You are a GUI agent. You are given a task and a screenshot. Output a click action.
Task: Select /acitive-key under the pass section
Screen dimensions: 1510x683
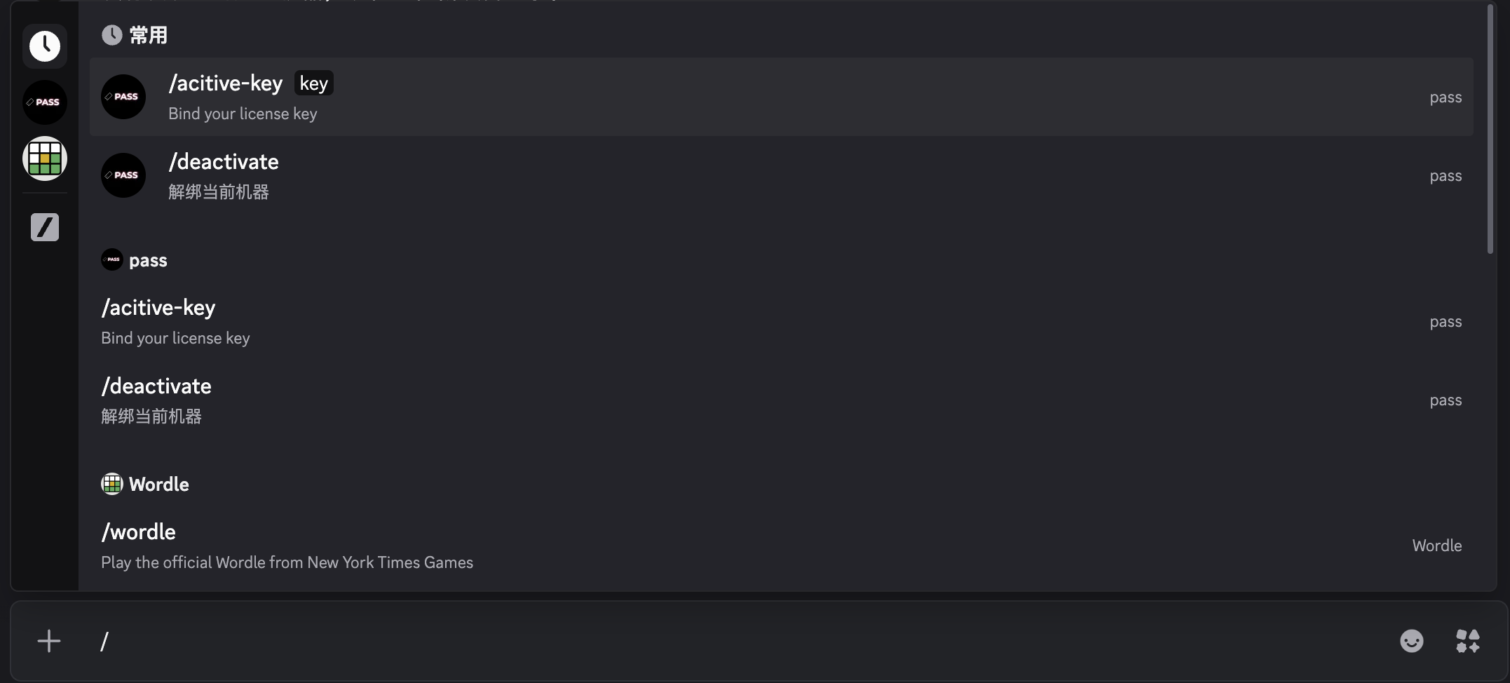[x=158, y=308]
